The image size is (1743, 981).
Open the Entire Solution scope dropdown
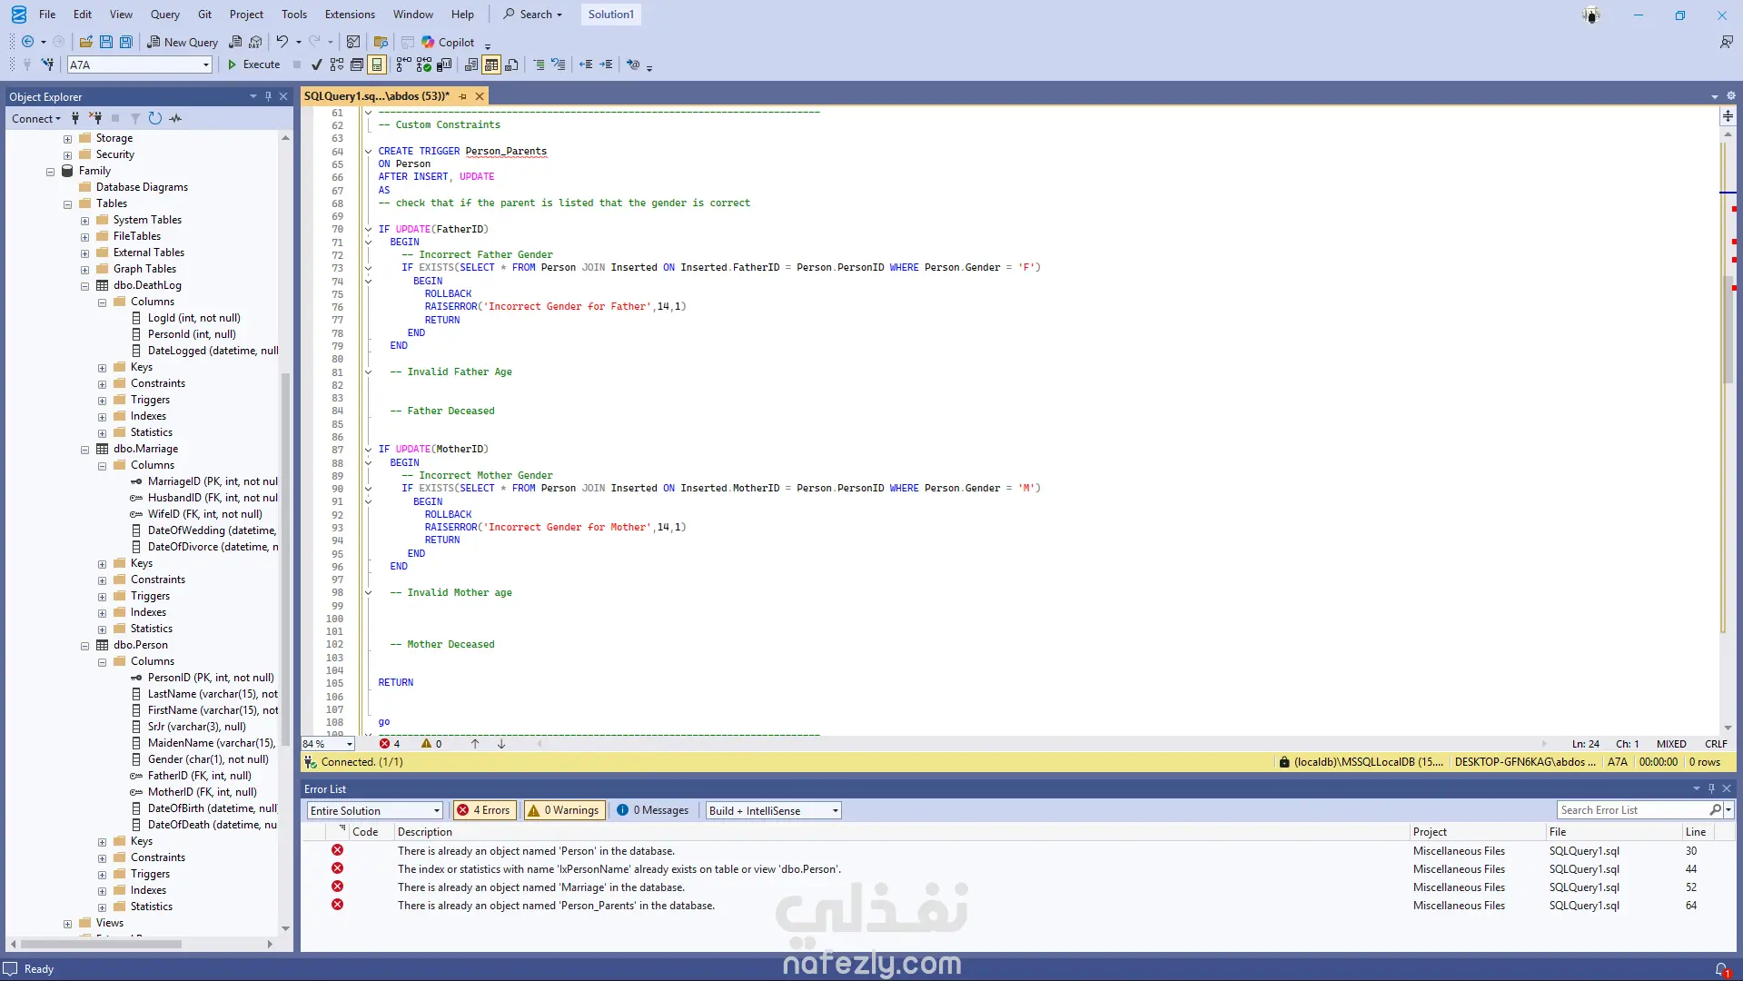[437, 810]
